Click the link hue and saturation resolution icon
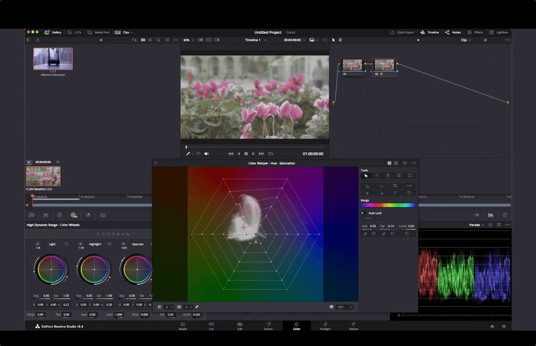 tap(197, 307)
